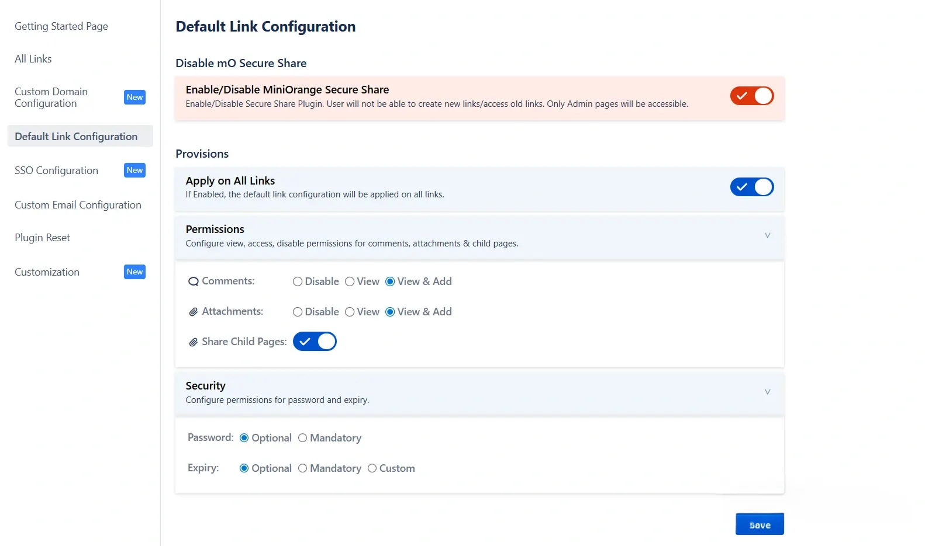
Task: Turn off the Share Child Pages toggle
Action: pos(315,342)
